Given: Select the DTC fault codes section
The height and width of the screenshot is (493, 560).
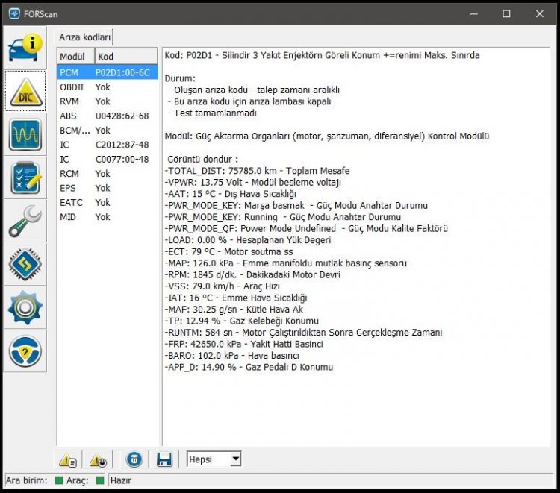Looking at the screenshot, I should pos(25,91).
